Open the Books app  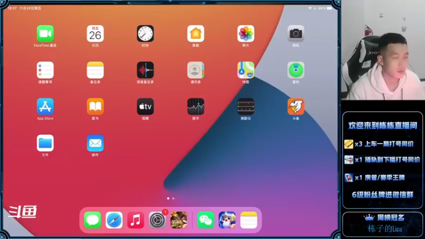point(95,107)
